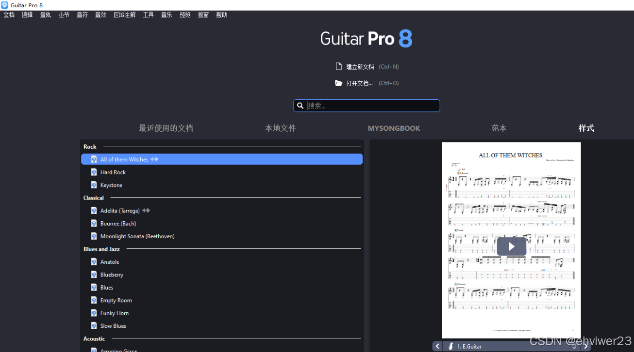
Task: Click the magnifier icon in the search box
Action: tap(300, 106)
